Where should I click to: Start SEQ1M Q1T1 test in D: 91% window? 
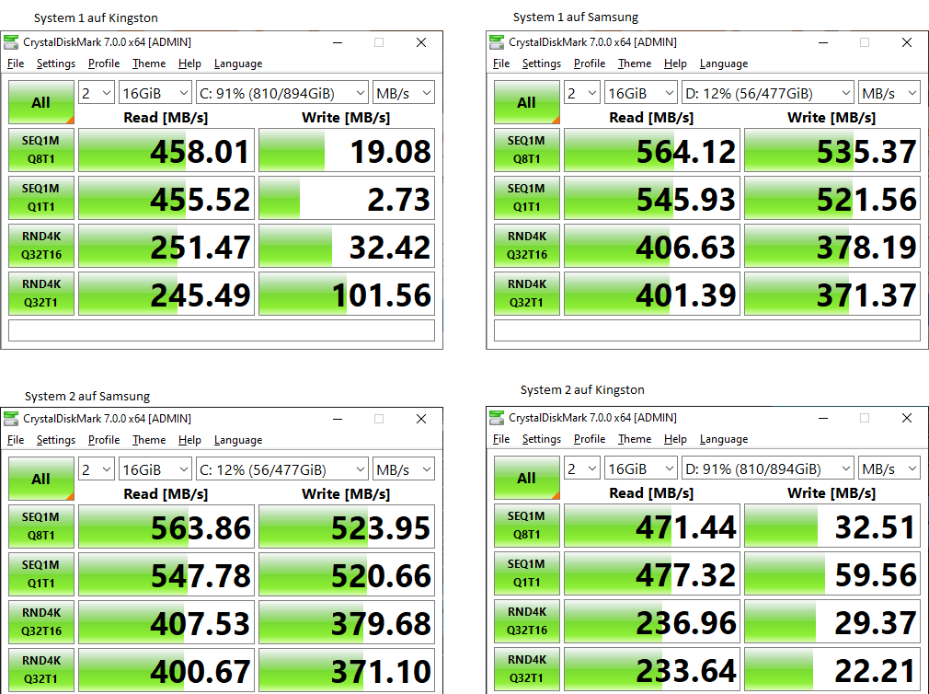click(x=527, y=573)
